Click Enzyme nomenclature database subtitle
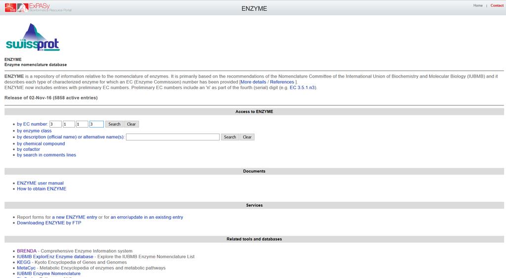 [36, 65]
